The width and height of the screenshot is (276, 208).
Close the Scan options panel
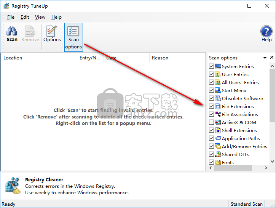[271, 58]
